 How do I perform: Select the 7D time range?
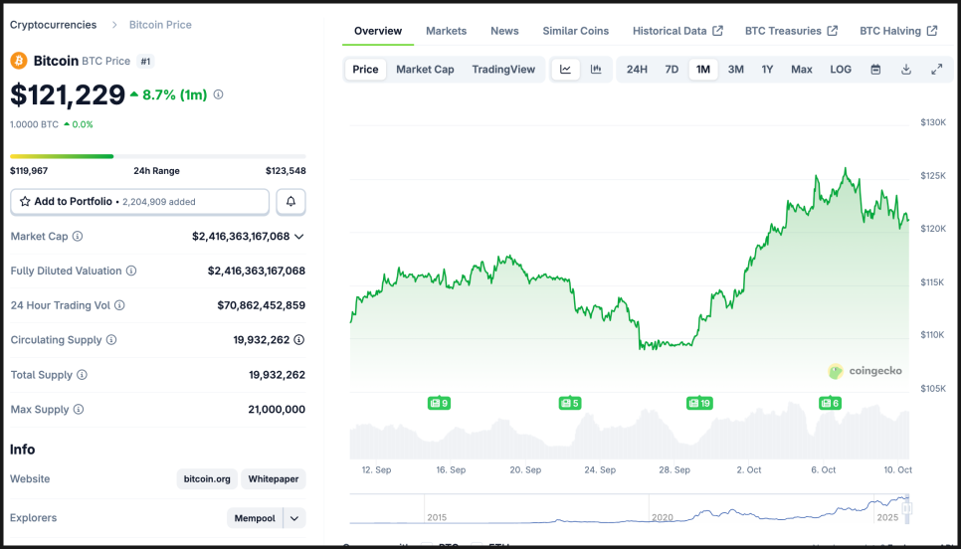[672, 70]
